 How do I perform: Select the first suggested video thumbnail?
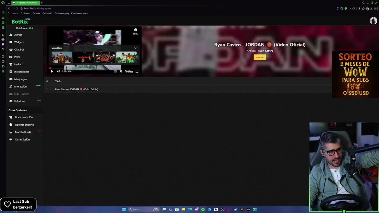[62, 57]
